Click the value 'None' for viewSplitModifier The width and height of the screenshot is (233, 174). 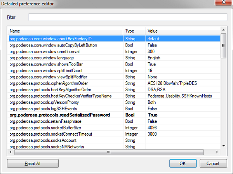tap(152, 77)
